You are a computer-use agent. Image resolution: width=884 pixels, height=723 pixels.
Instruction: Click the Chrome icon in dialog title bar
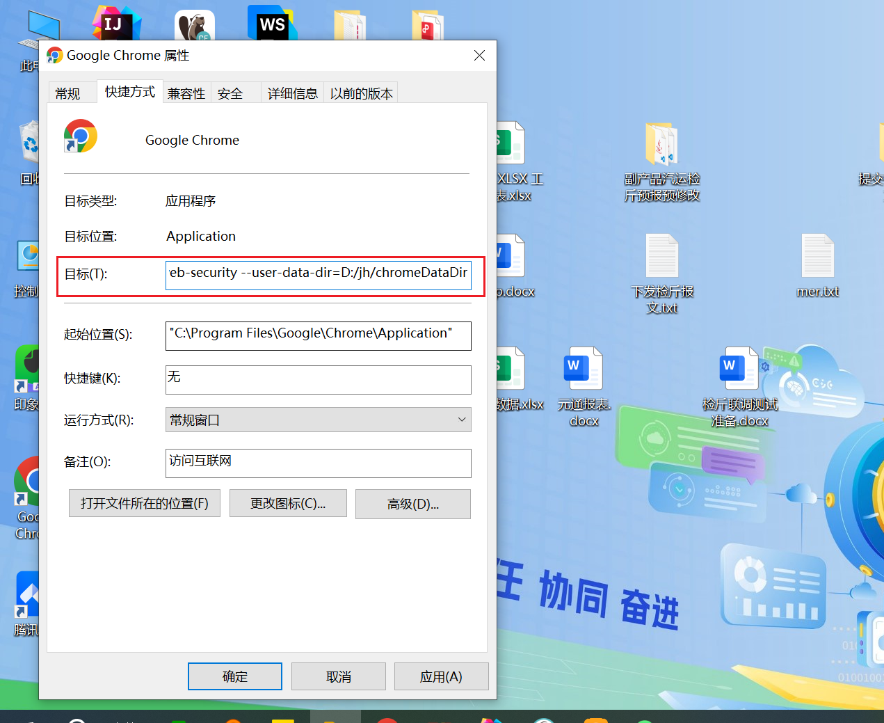coord(55,56)
